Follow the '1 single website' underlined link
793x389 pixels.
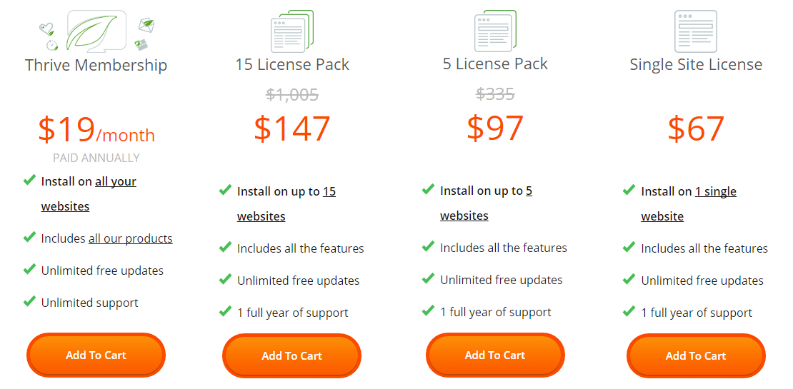pyautogui.click(x=715, y=191)
